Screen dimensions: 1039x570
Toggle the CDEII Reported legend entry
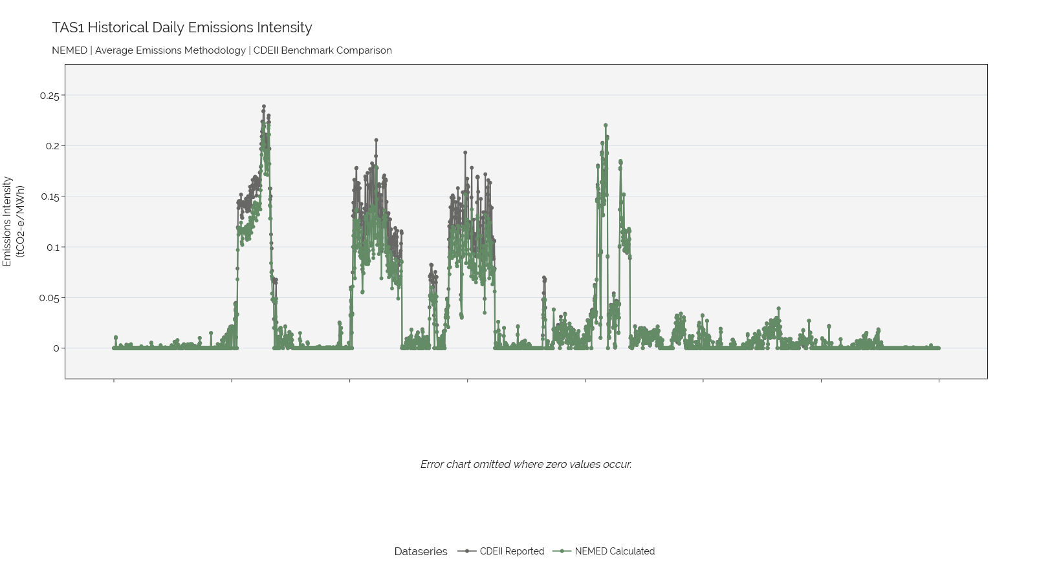(501, 551)
